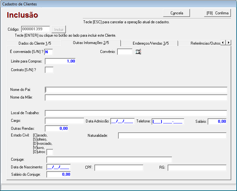Click the Salário do Conjuge field
Image resolution: width=237 pixels, height=191 pixels.
[59, 174]
